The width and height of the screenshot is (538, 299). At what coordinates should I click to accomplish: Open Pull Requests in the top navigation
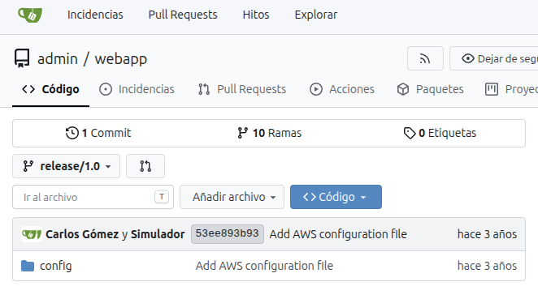(183, 15)
